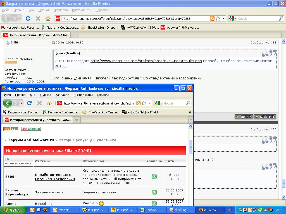The image size is (286, 214).
Task: Click the EN language indicator in the taskbar
Action: (230, 210)
